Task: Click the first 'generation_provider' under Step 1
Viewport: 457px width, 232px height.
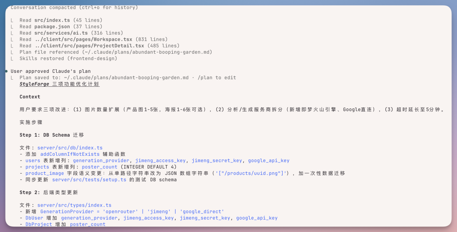Action: click(x=101, y=160)
